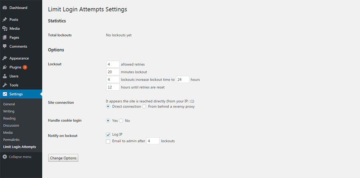This screenshot has width=360, height=178.
Task: Click the Change Options button
Action: click(x=63, y=158)
